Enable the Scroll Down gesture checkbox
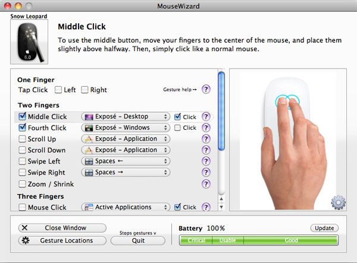 [22, 150]
